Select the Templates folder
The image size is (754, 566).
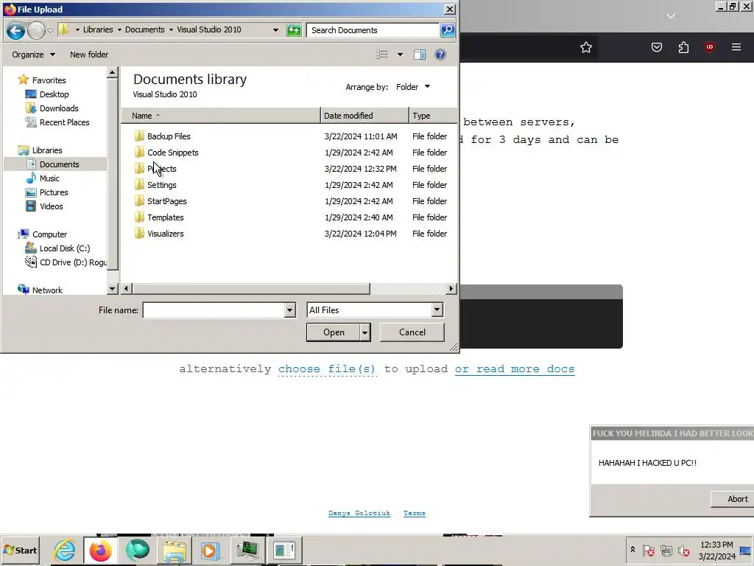tap(166, 217)
